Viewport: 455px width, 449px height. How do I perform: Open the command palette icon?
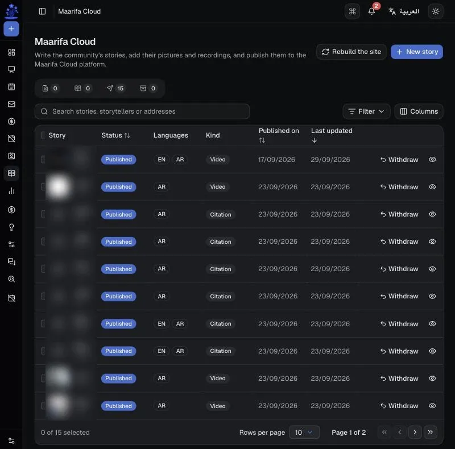coord(352,11)
